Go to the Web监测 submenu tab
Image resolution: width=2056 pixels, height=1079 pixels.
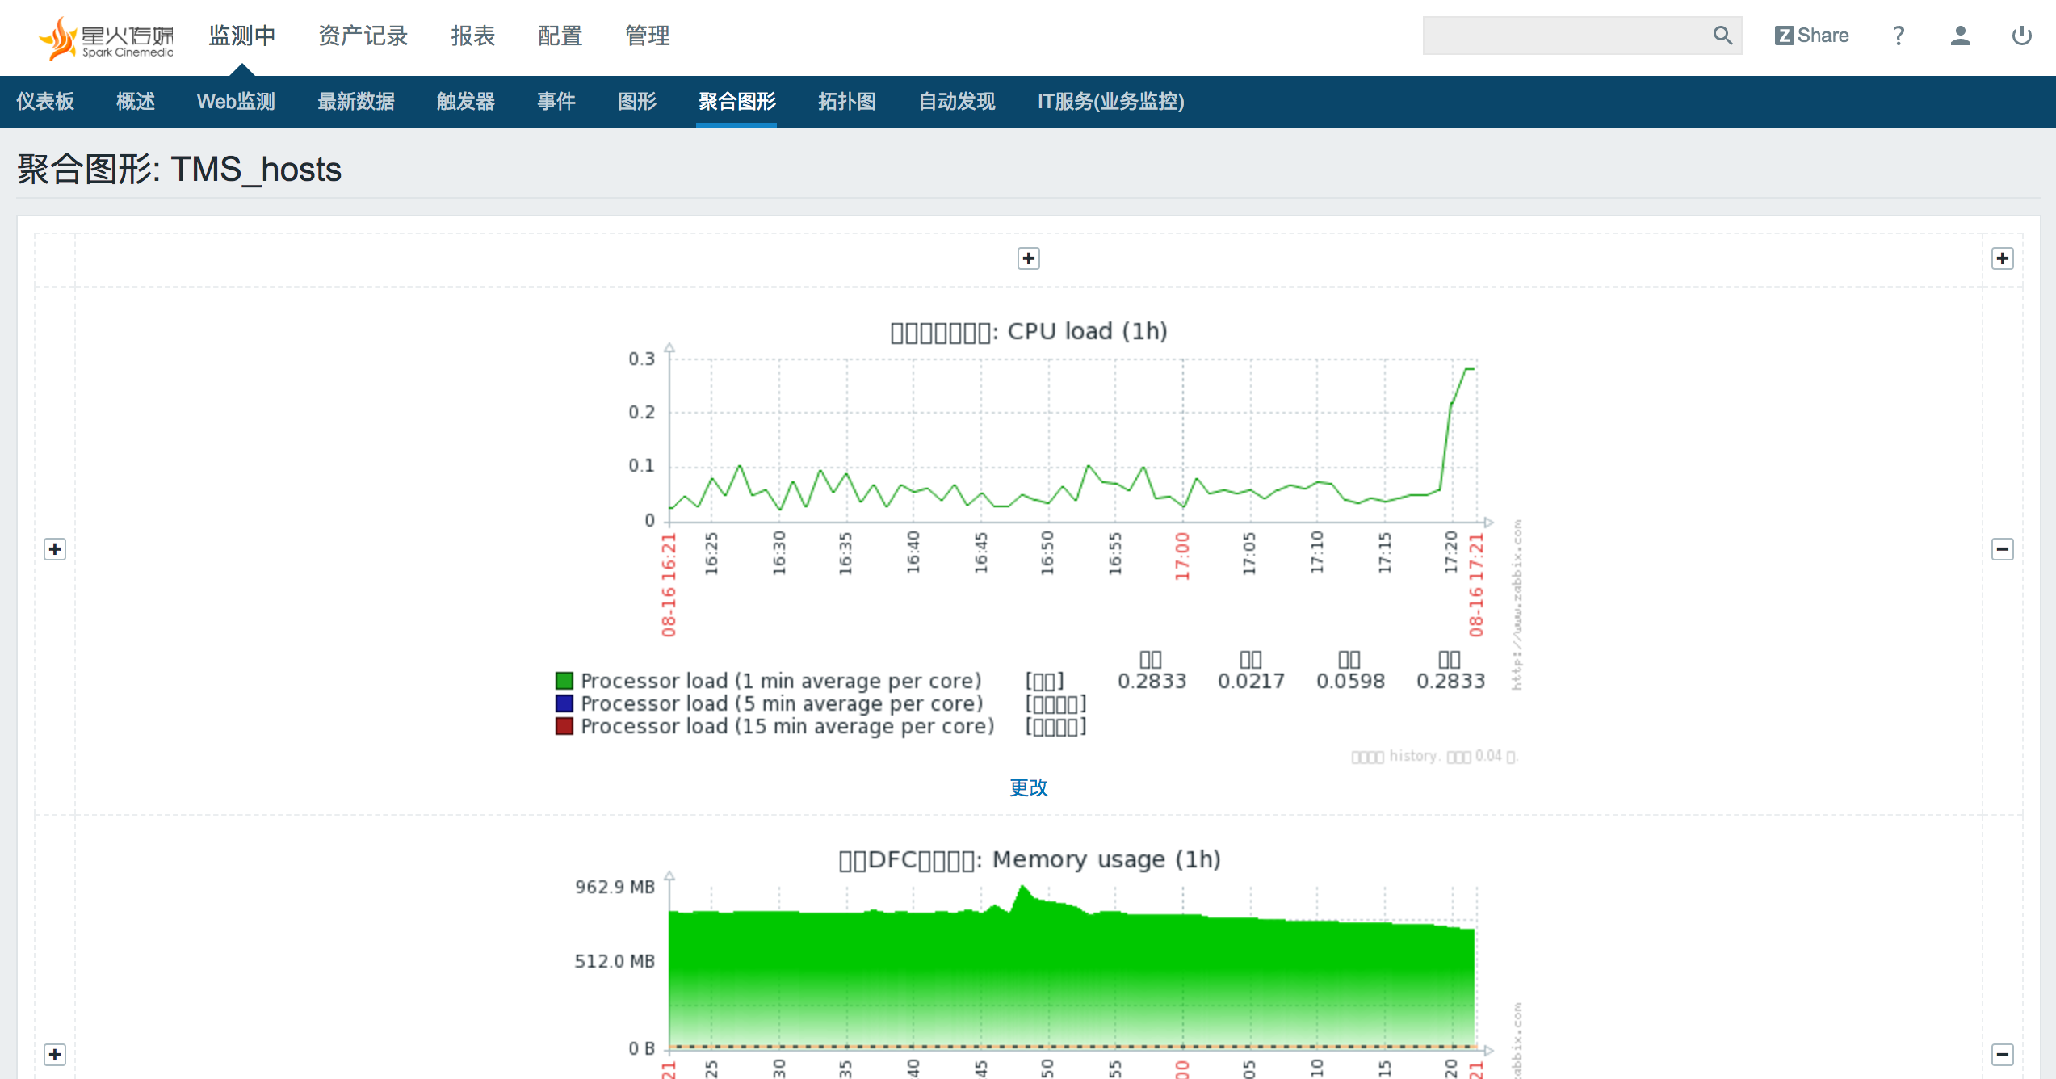pyautogui.click(x=236, y=102)
